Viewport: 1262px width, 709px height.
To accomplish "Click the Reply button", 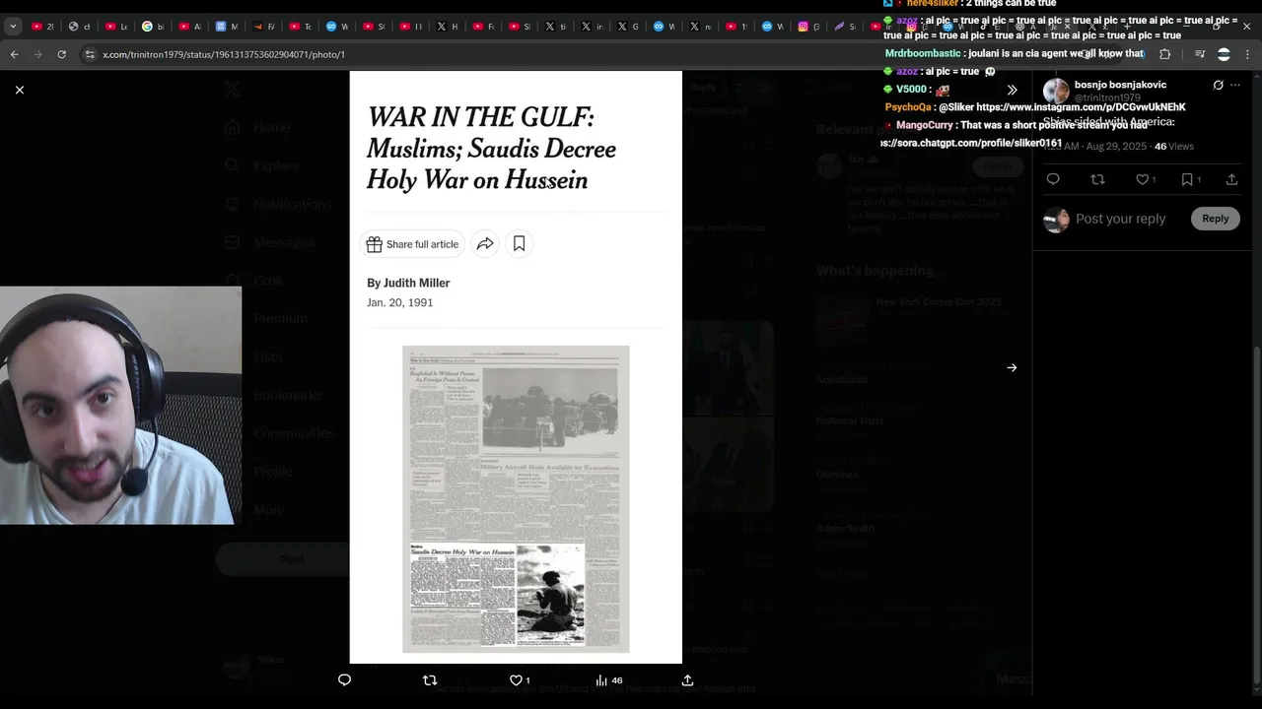I will coord(1215,219).
